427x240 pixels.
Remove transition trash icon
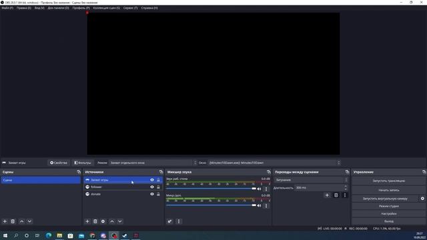pyautogui.click(x=336, y=195)
